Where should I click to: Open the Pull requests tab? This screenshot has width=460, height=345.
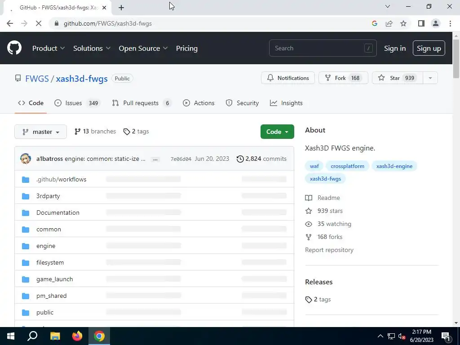coord(142,103)
